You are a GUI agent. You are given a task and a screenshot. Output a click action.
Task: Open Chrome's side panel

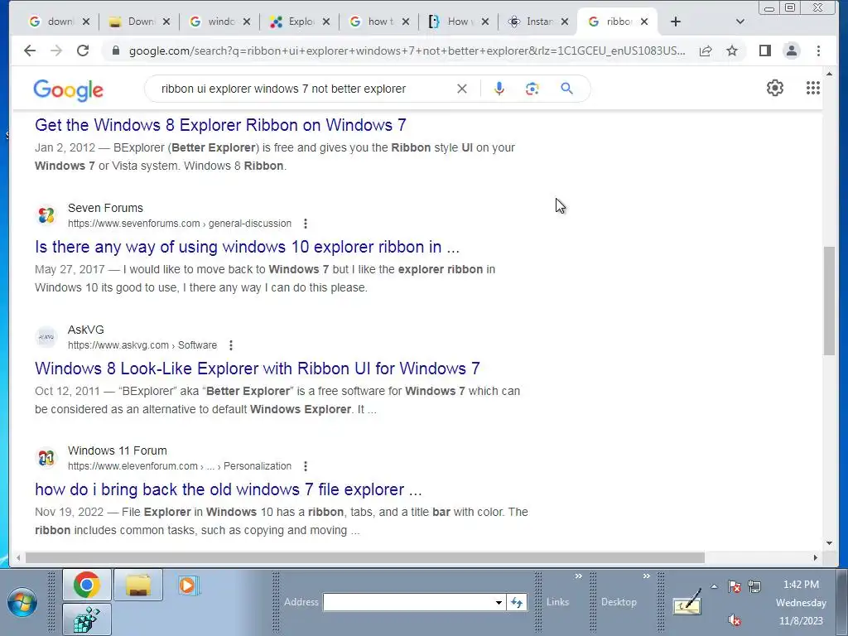[764, 51]
